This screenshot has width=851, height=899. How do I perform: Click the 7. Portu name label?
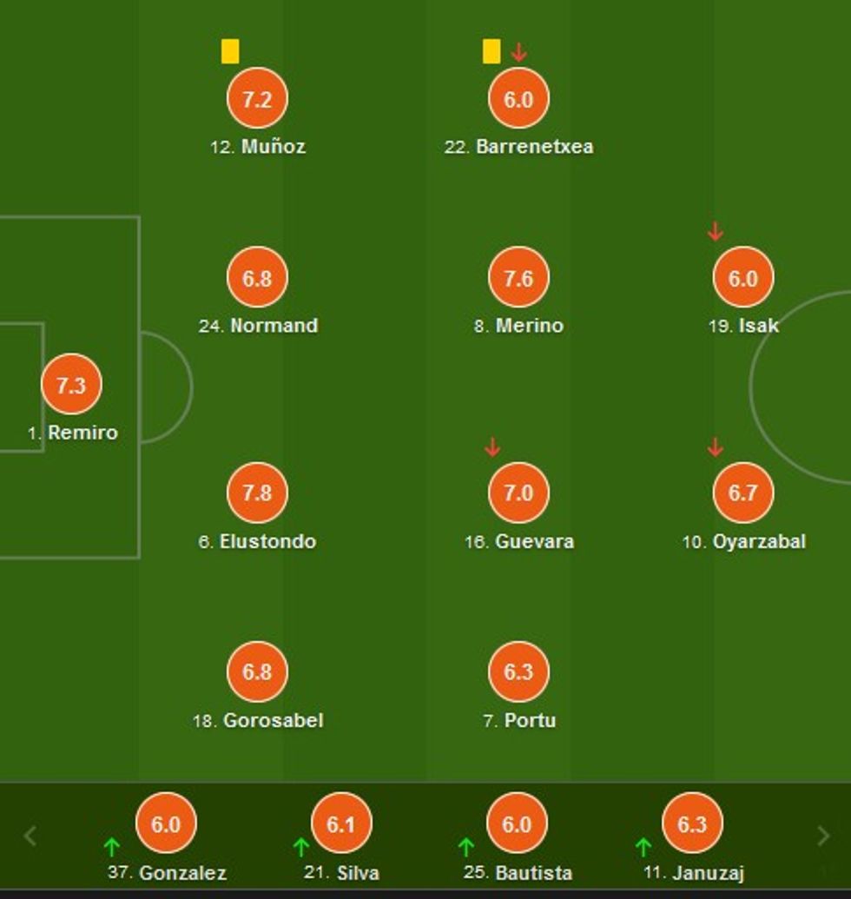point(519,720)
